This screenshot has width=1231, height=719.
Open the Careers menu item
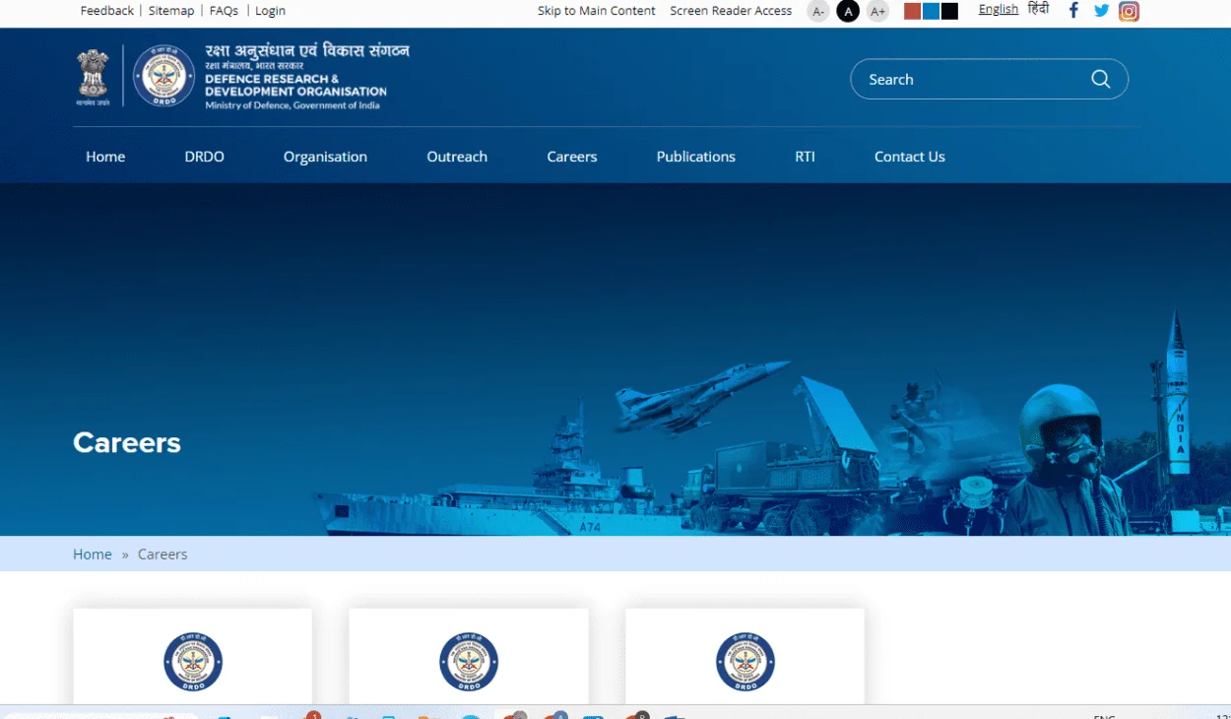[x=572, y=157]
